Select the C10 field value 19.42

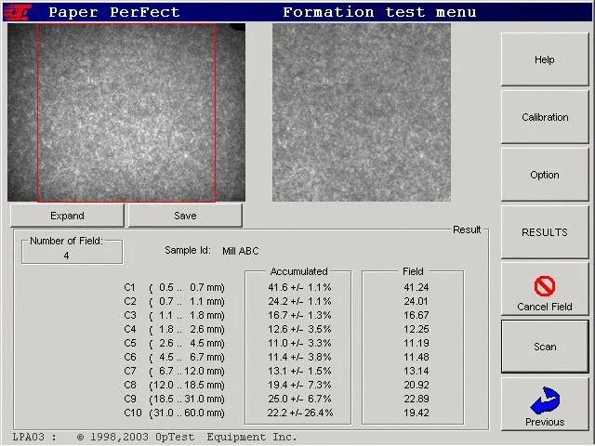pos(416,413)
